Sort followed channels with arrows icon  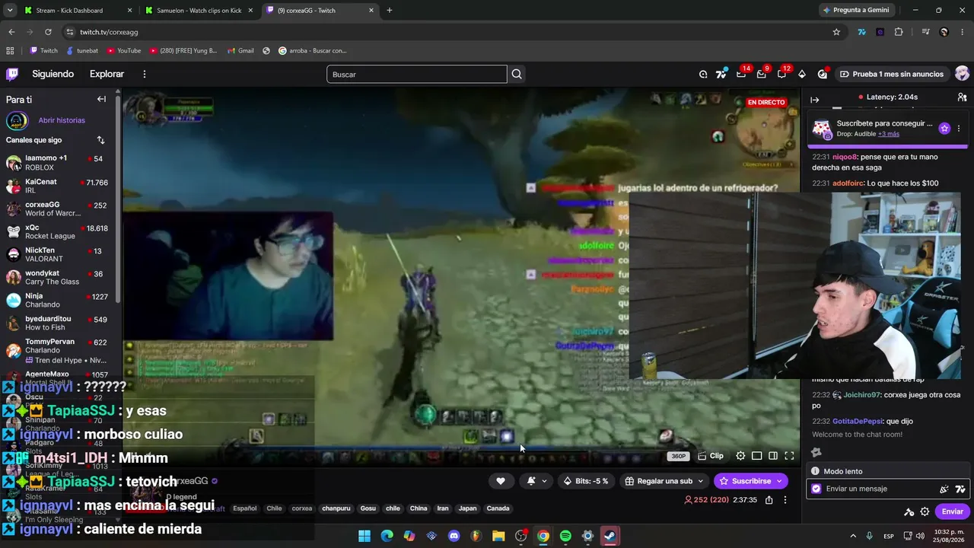[100, 140]
